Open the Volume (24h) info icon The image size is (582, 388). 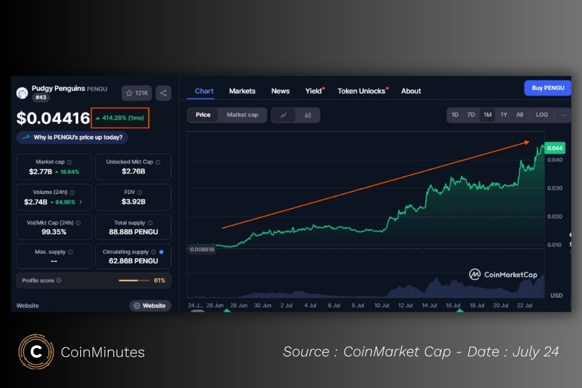72,192
